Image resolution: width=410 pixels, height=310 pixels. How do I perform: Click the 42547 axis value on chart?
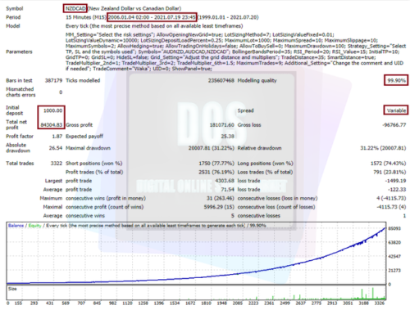(394, 256)
